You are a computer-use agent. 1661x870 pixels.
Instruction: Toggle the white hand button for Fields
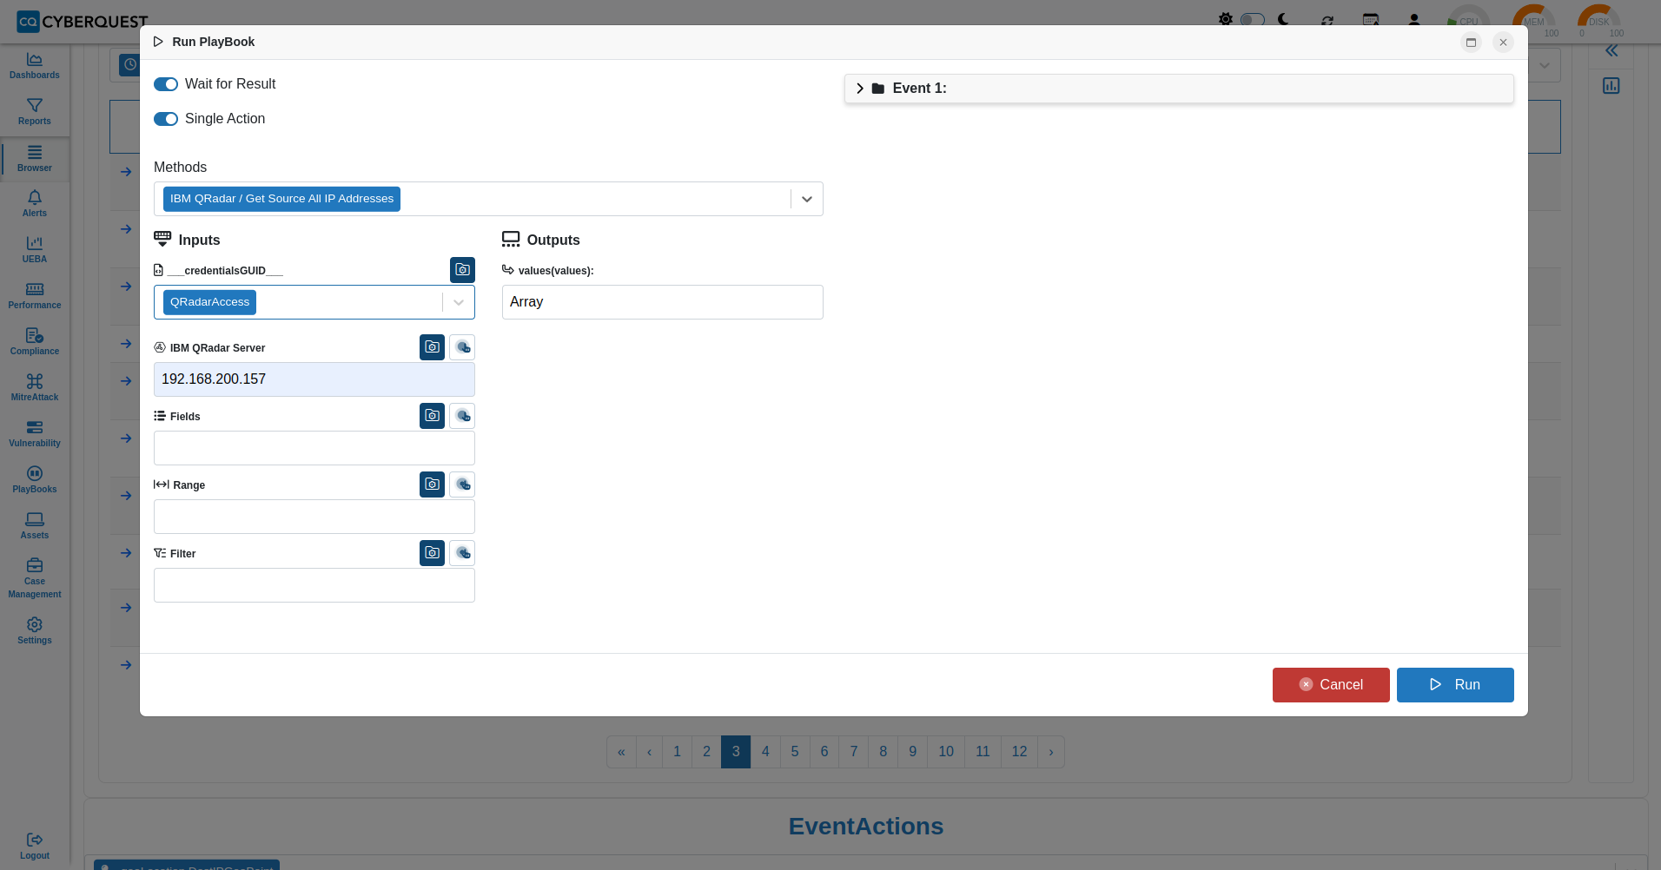click(x=462, y=416)
